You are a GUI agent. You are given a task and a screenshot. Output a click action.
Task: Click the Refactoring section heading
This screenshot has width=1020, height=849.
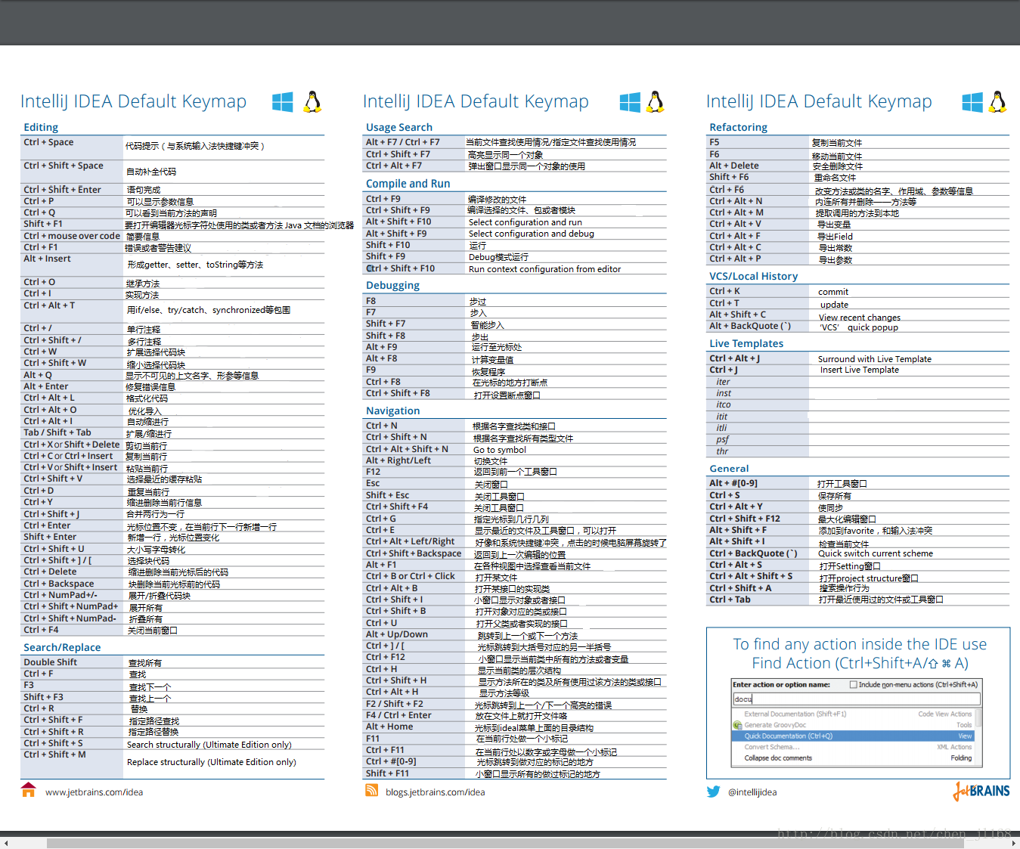pyautogui.click(x=738, y=127)
